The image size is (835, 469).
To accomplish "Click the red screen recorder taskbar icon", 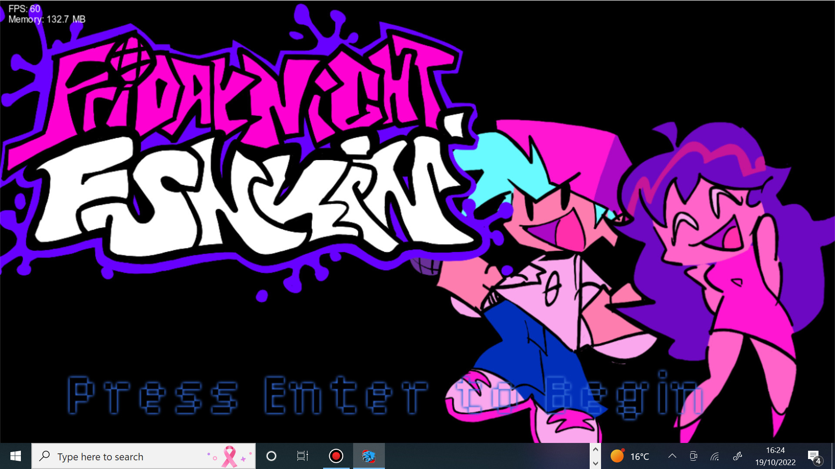I will 336,456.
